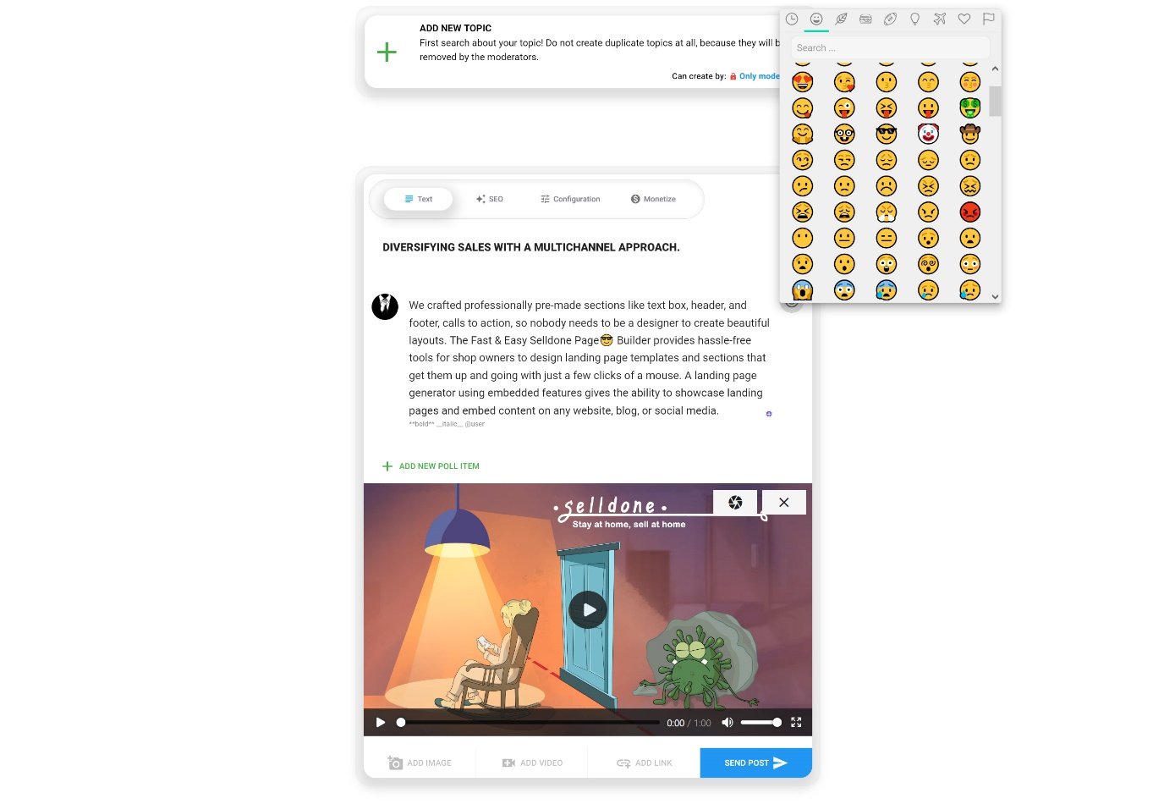This screenshot has width=1164, height=804.
Task: Open the Configuration tab
Action: pos(570,199)
